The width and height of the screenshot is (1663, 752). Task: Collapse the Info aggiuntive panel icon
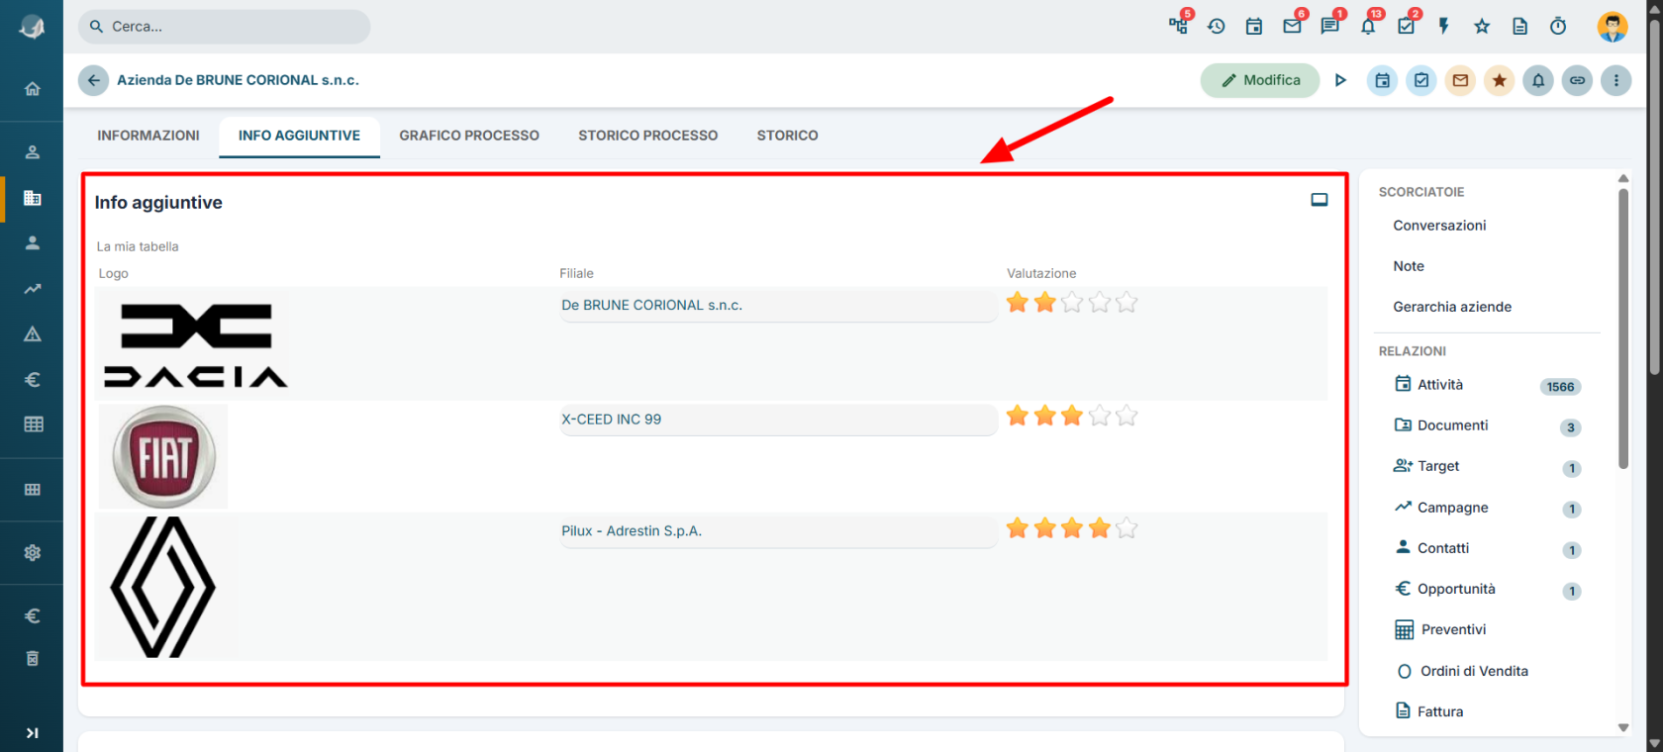(x=1320, y=200)
